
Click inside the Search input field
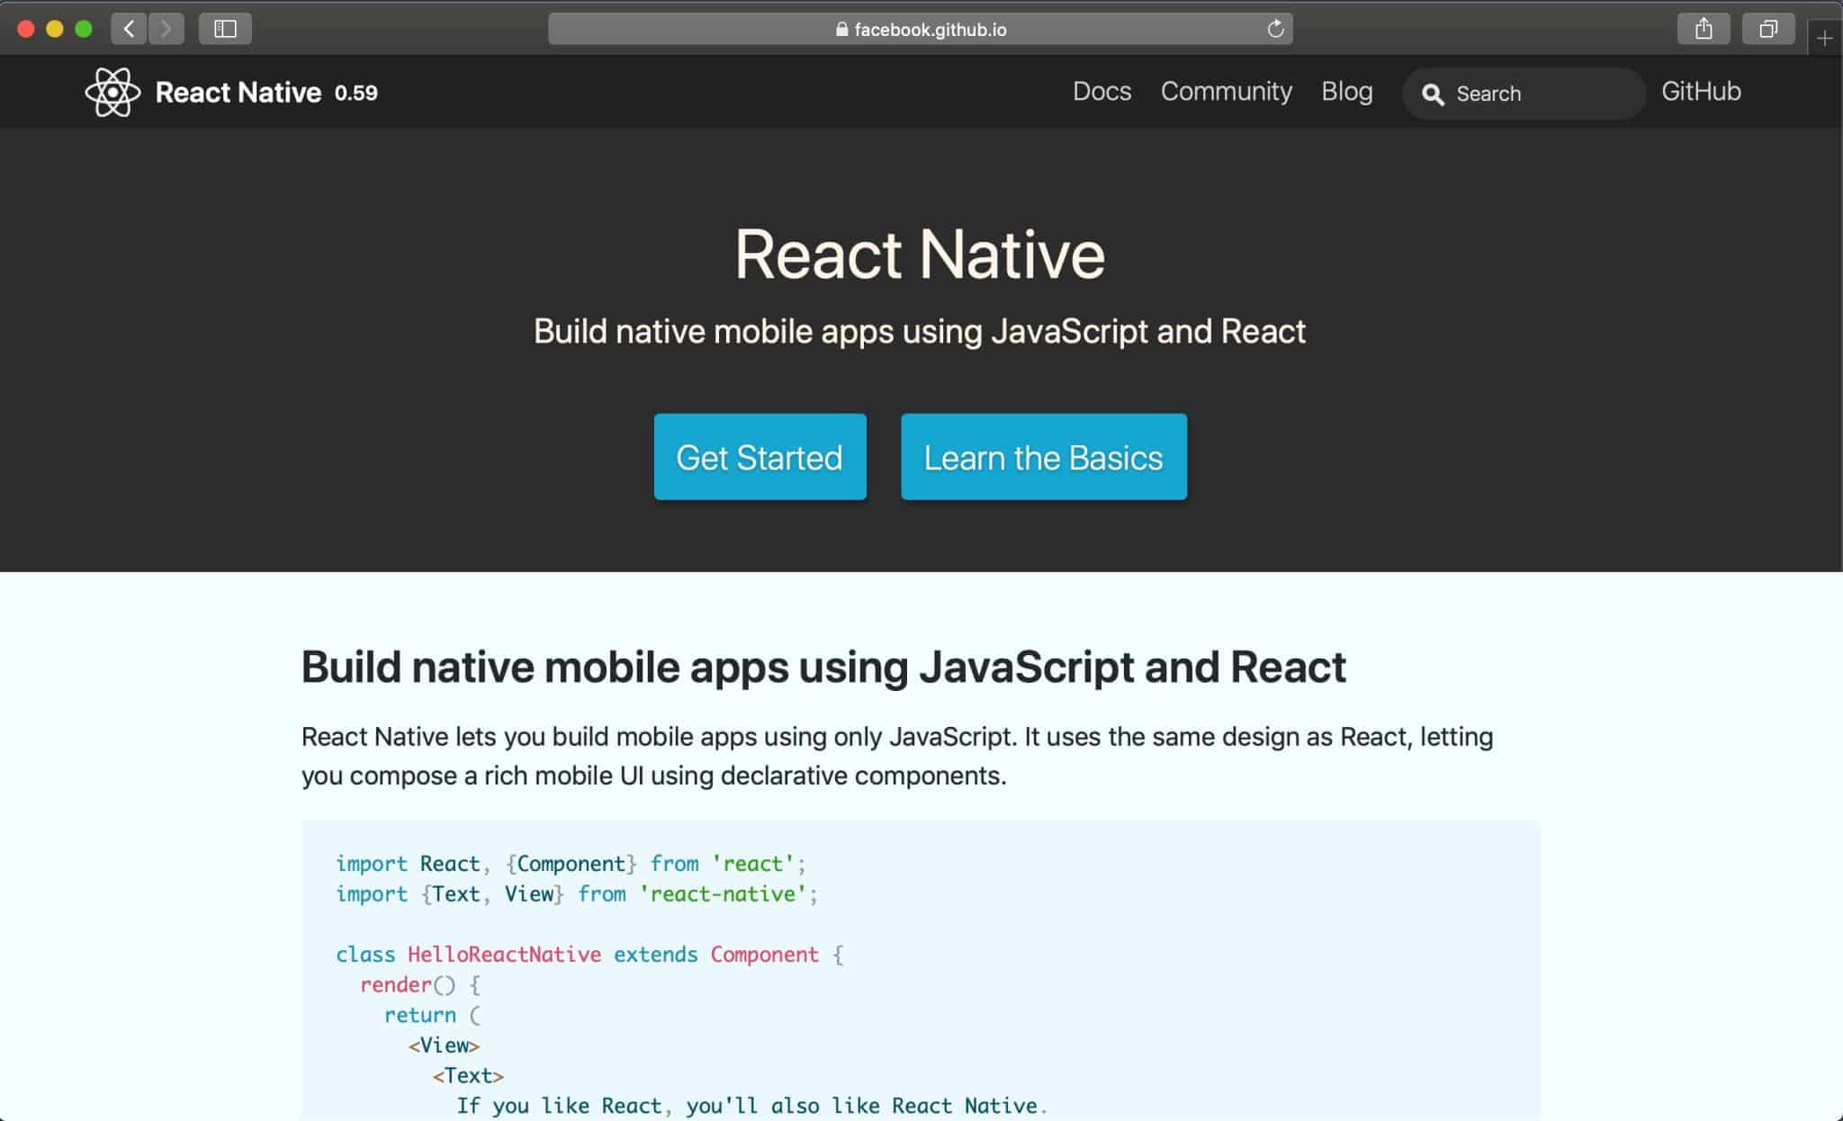point(1530,94)
